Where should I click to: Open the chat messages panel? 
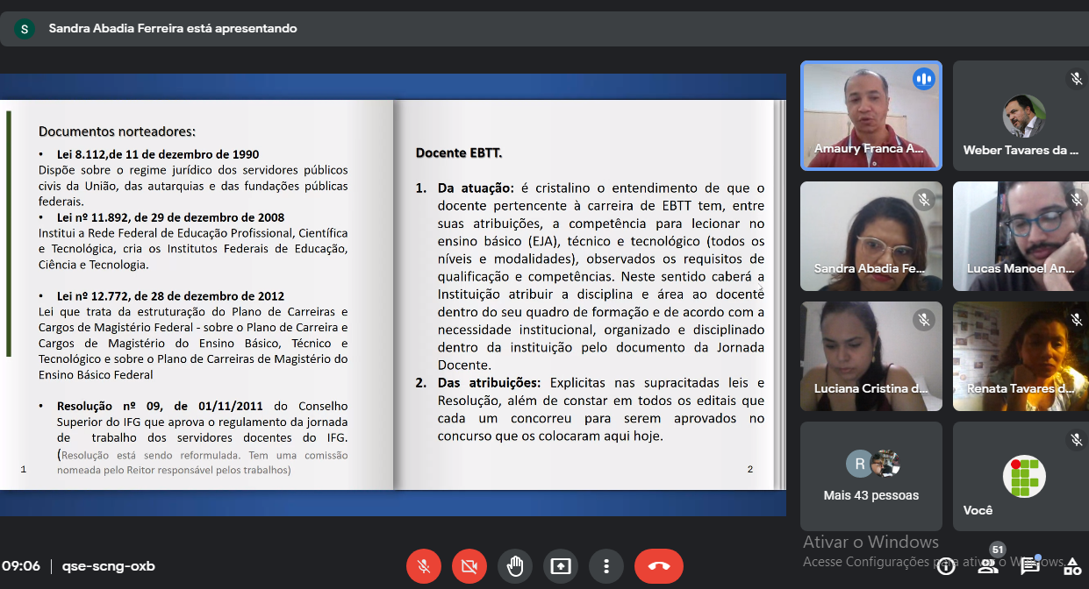[1029, 566]
